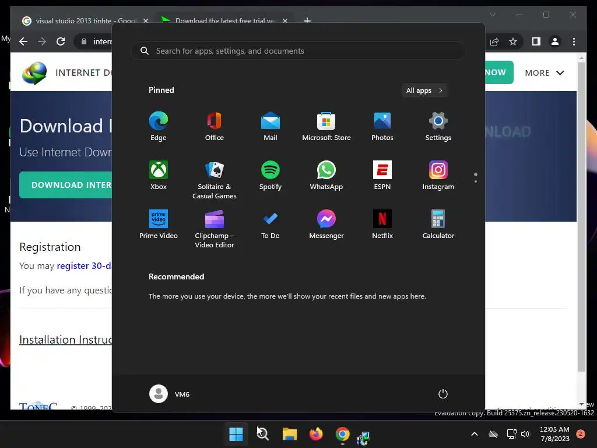
Task: Open a new Chrome tab
Action: click(x=307, y=20)
